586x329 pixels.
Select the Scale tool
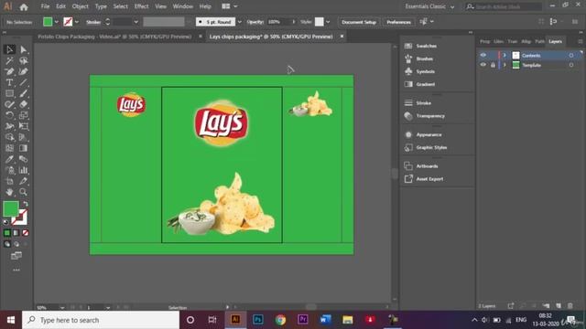(23, 115)
